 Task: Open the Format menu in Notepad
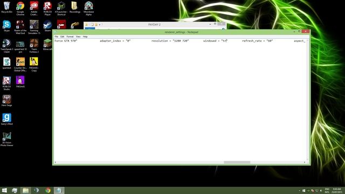(70, 37)
